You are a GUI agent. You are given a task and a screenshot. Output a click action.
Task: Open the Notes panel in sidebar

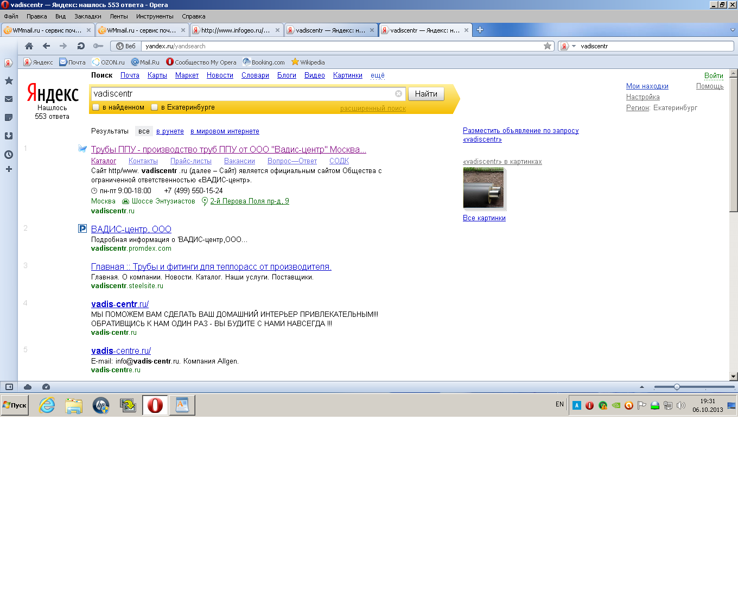[9, 117]
